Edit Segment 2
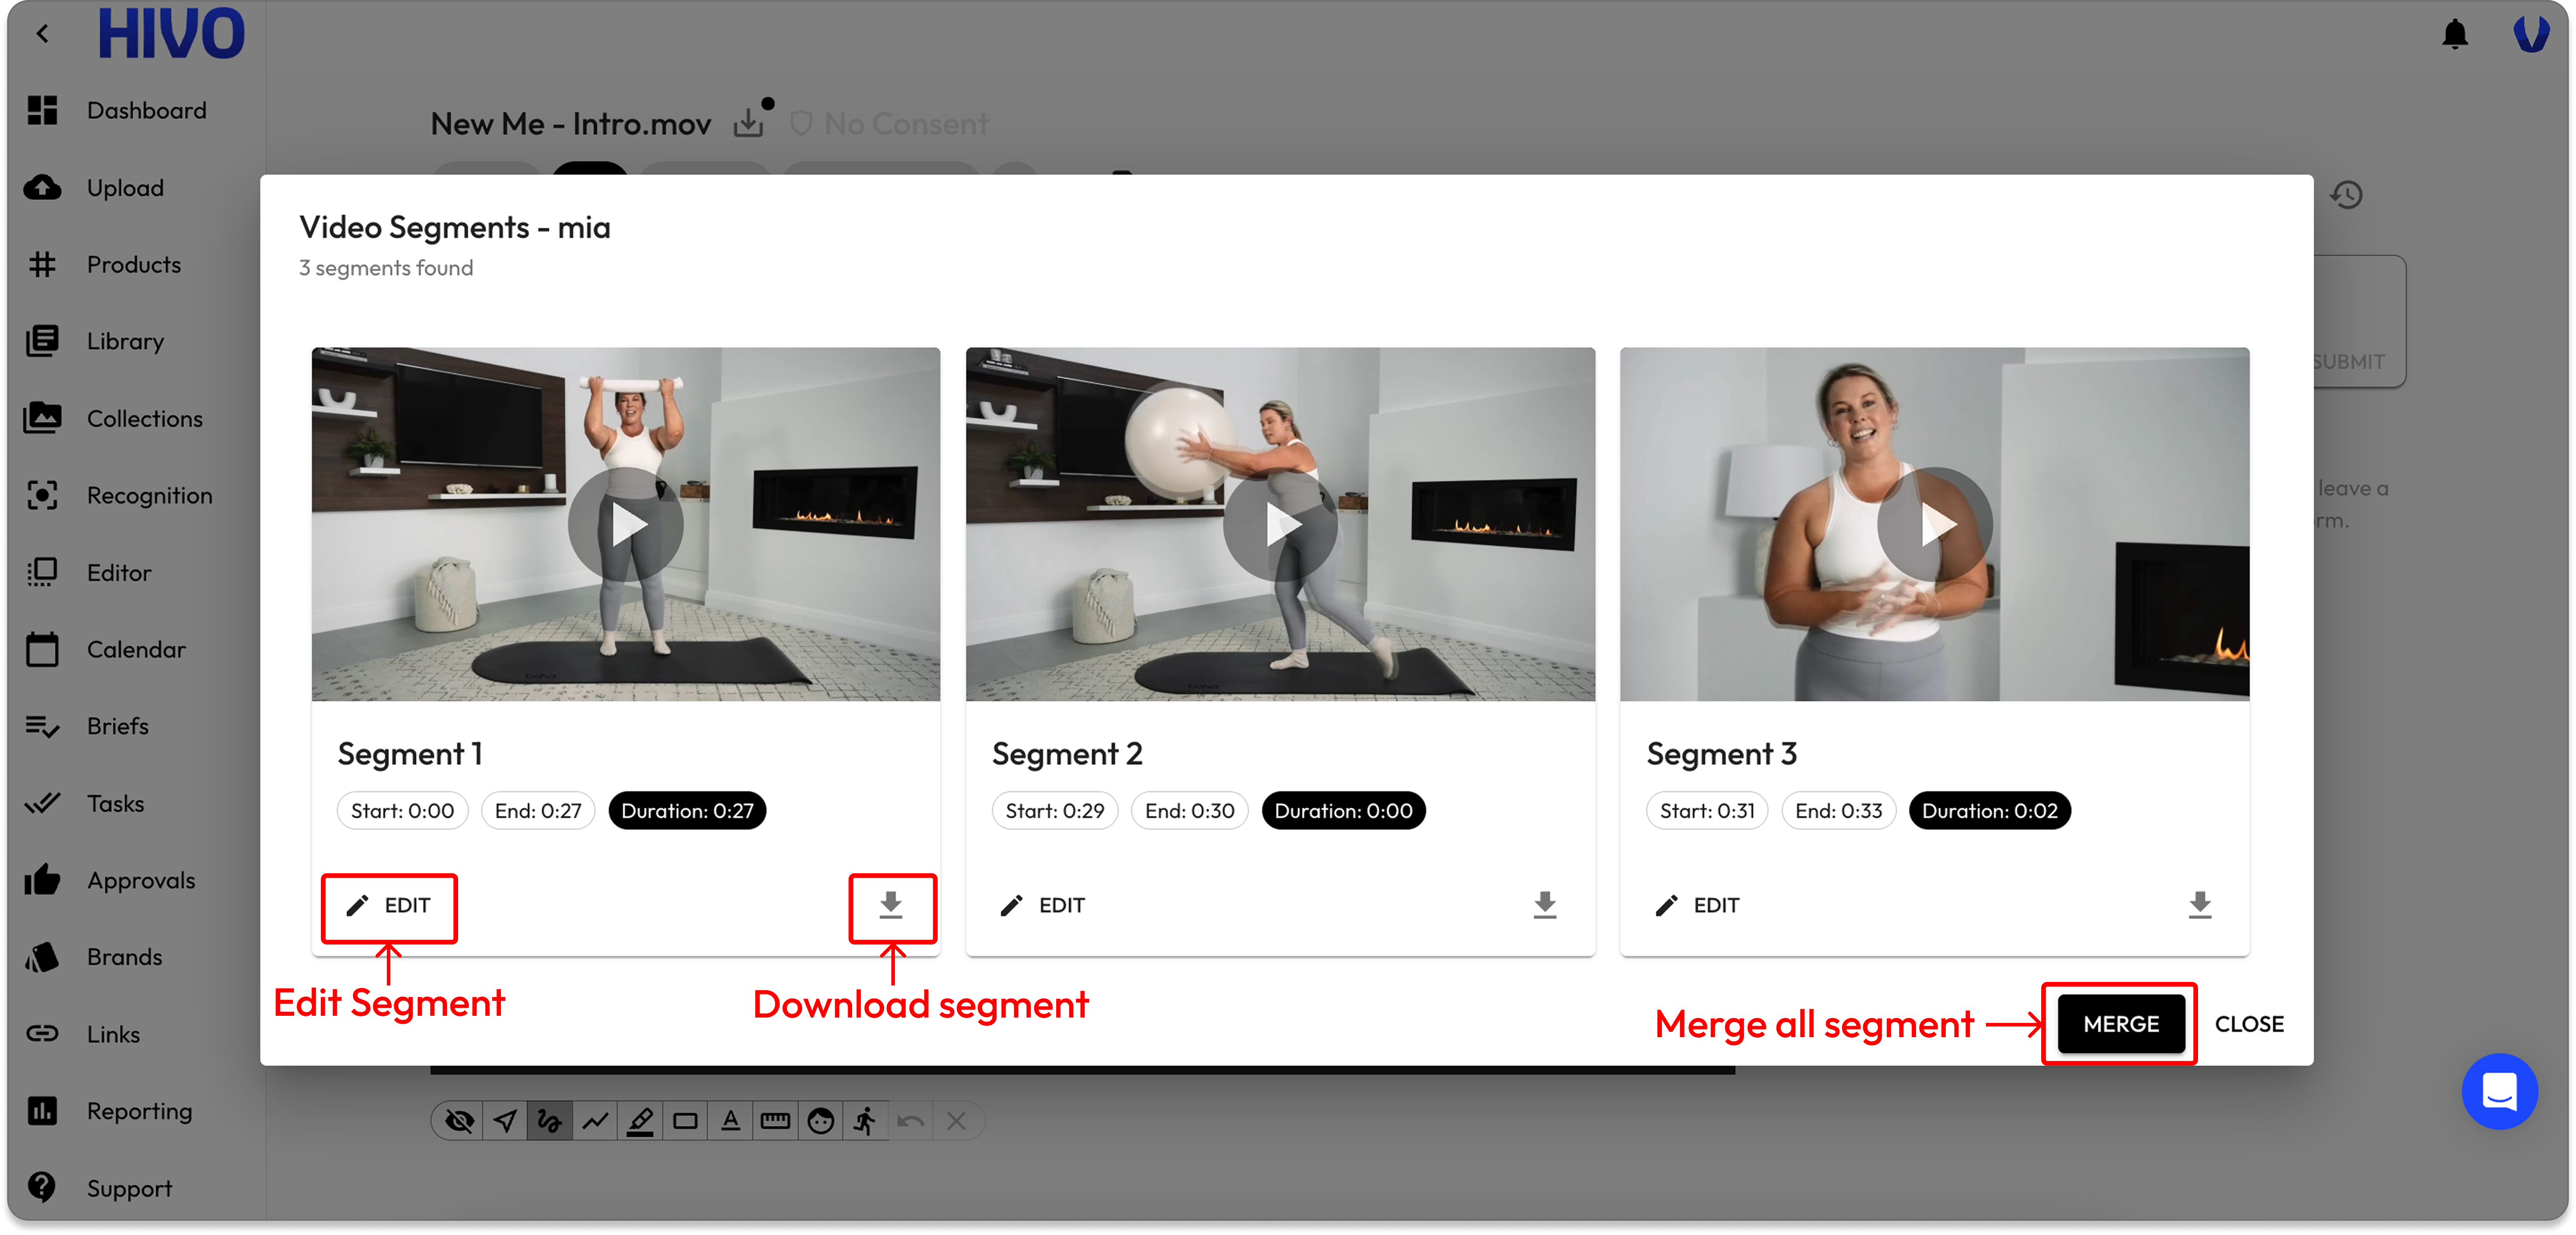The width and height of the screenshot is (2576, 1235). [x=1042, y=906]
